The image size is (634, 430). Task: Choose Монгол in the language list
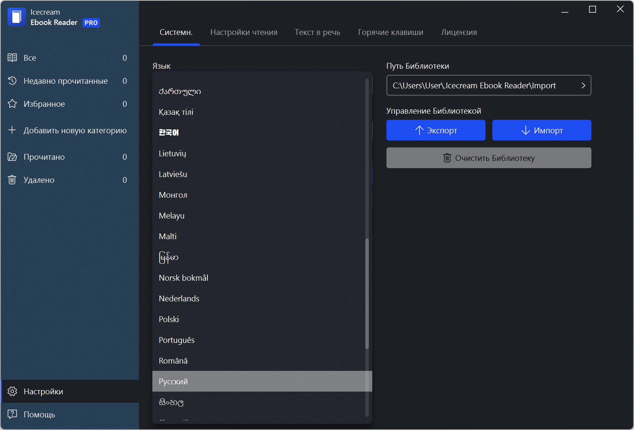[262, 195]
